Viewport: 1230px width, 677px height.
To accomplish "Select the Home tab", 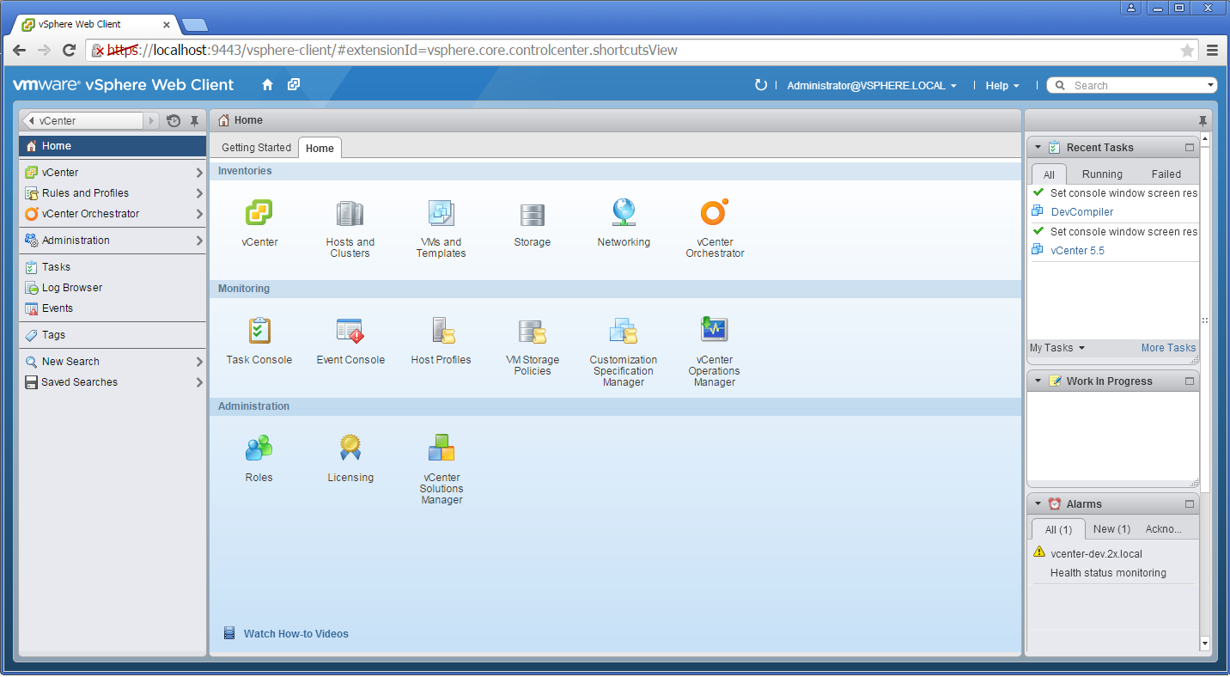I will click(320, 148).
